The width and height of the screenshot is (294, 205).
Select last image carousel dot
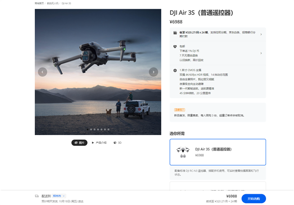[x=108, y=130]
